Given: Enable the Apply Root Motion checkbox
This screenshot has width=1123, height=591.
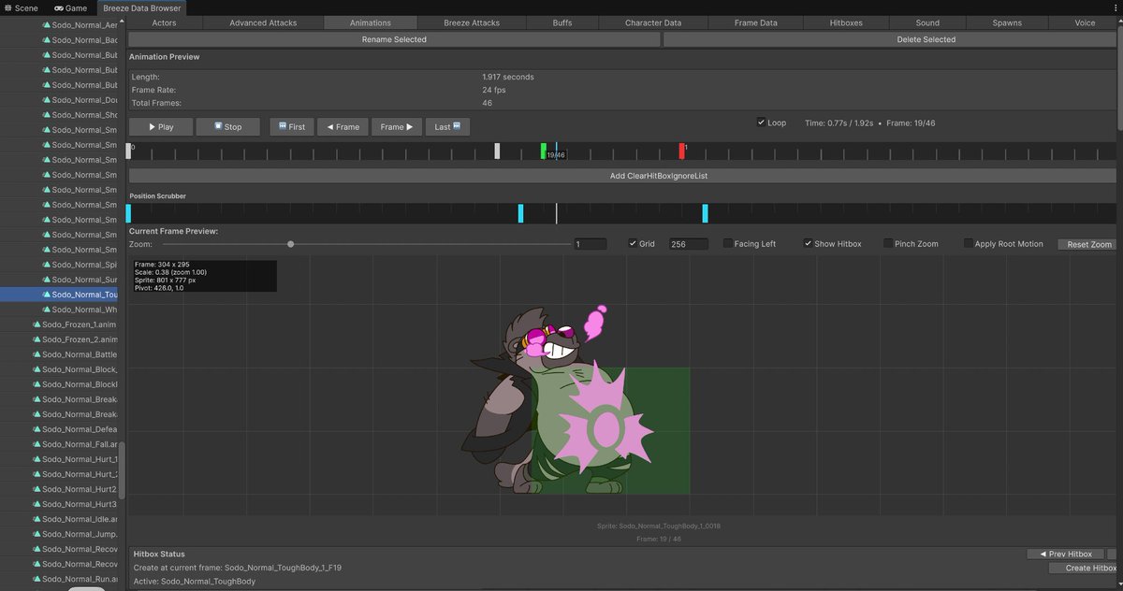Looking at the screenshot, I should (x=969, y=243).
